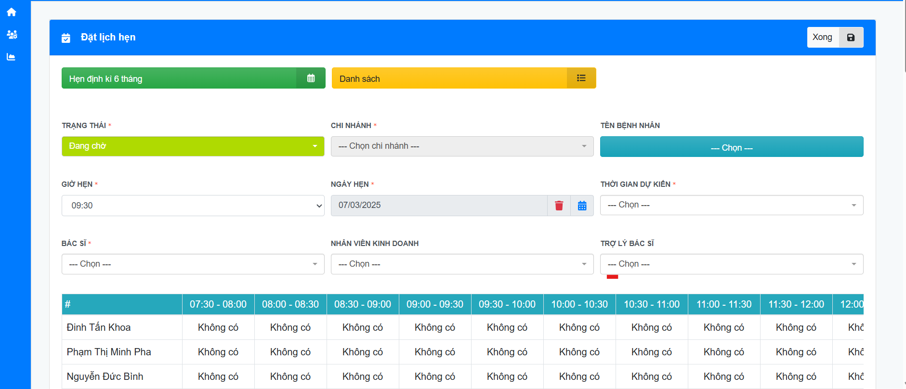Expand the Bác sĩ dropdown
This screenshot has width=906, height=389.
point(193,264)
